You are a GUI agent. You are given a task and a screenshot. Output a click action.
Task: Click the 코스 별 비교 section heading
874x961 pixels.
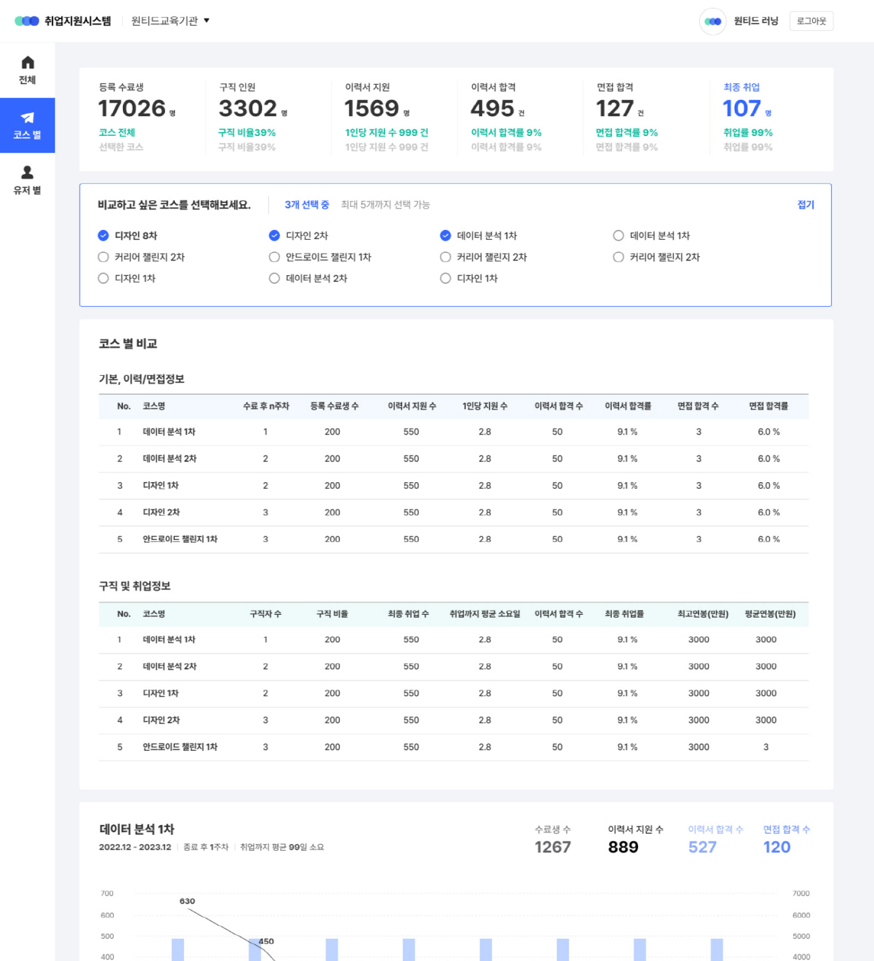(128, 343)
